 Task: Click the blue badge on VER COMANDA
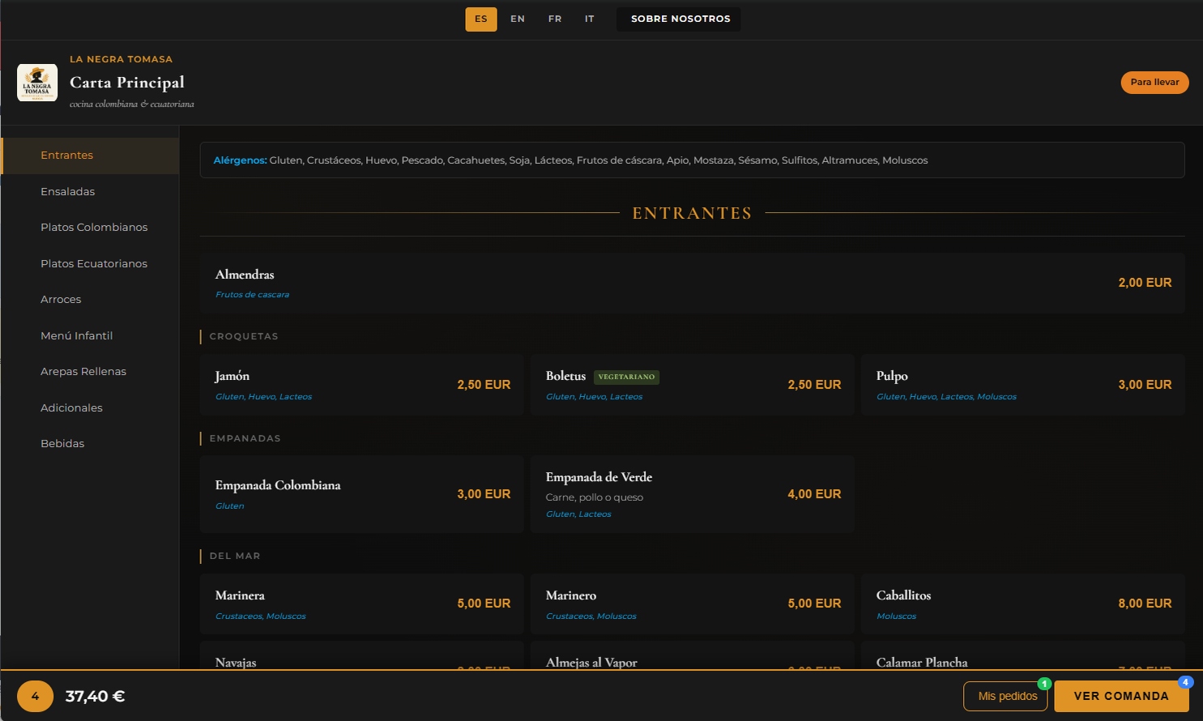[1186, 682]
